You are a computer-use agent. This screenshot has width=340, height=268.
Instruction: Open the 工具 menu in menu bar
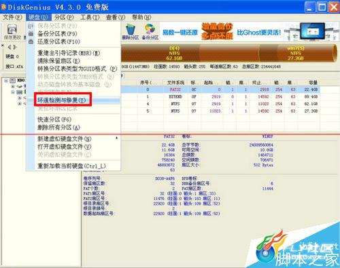tap(90, 18)
